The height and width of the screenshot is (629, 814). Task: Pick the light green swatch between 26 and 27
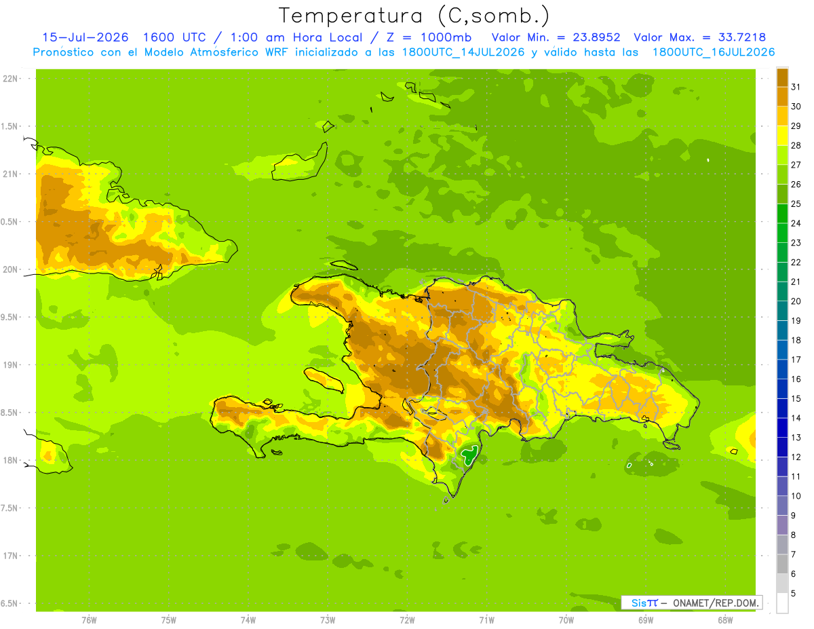[782, 174]
